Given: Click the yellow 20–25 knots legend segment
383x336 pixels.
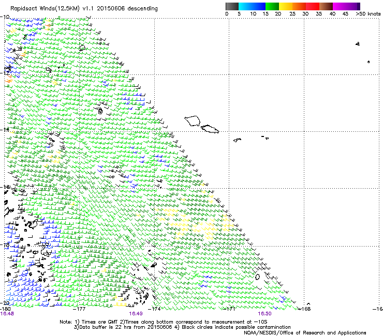Looking at the screenshot, I should 286,6.
